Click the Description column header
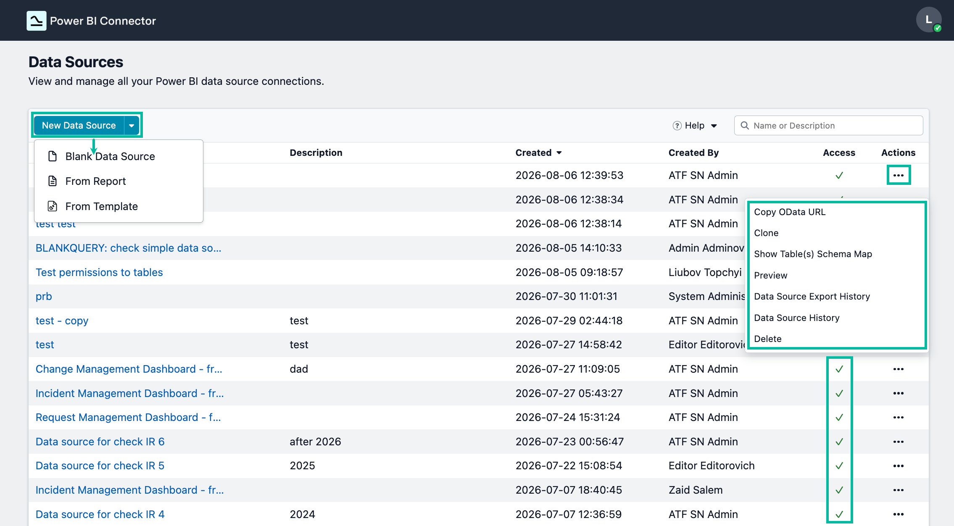This screenshot has width=954, height=526. click(x=316, y=153)
